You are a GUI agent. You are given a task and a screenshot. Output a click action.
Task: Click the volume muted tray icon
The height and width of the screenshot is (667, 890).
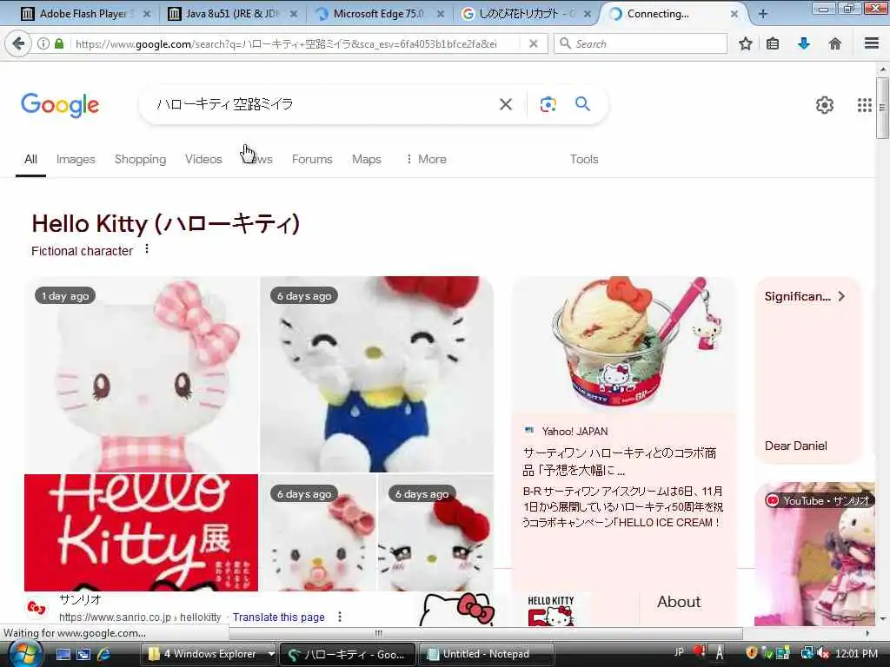tap(823, 653)
